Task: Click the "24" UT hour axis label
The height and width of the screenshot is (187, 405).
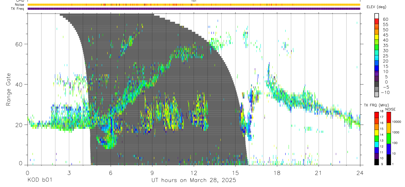Action: click(360, 173)
